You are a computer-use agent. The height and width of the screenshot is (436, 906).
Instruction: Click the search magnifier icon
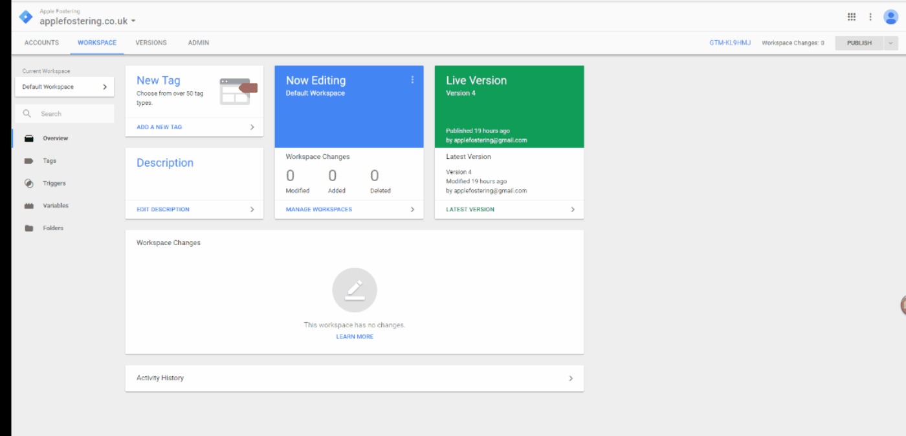pyautogui.click(x=27, y=114)
